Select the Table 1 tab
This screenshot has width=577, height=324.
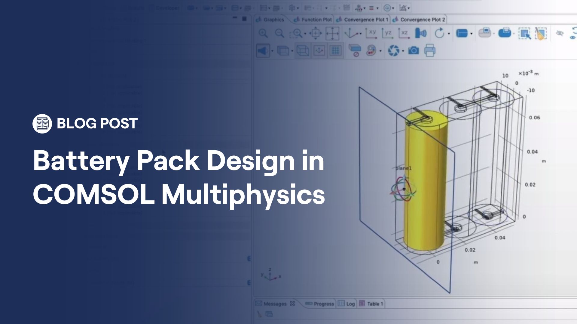click(374, 304)
